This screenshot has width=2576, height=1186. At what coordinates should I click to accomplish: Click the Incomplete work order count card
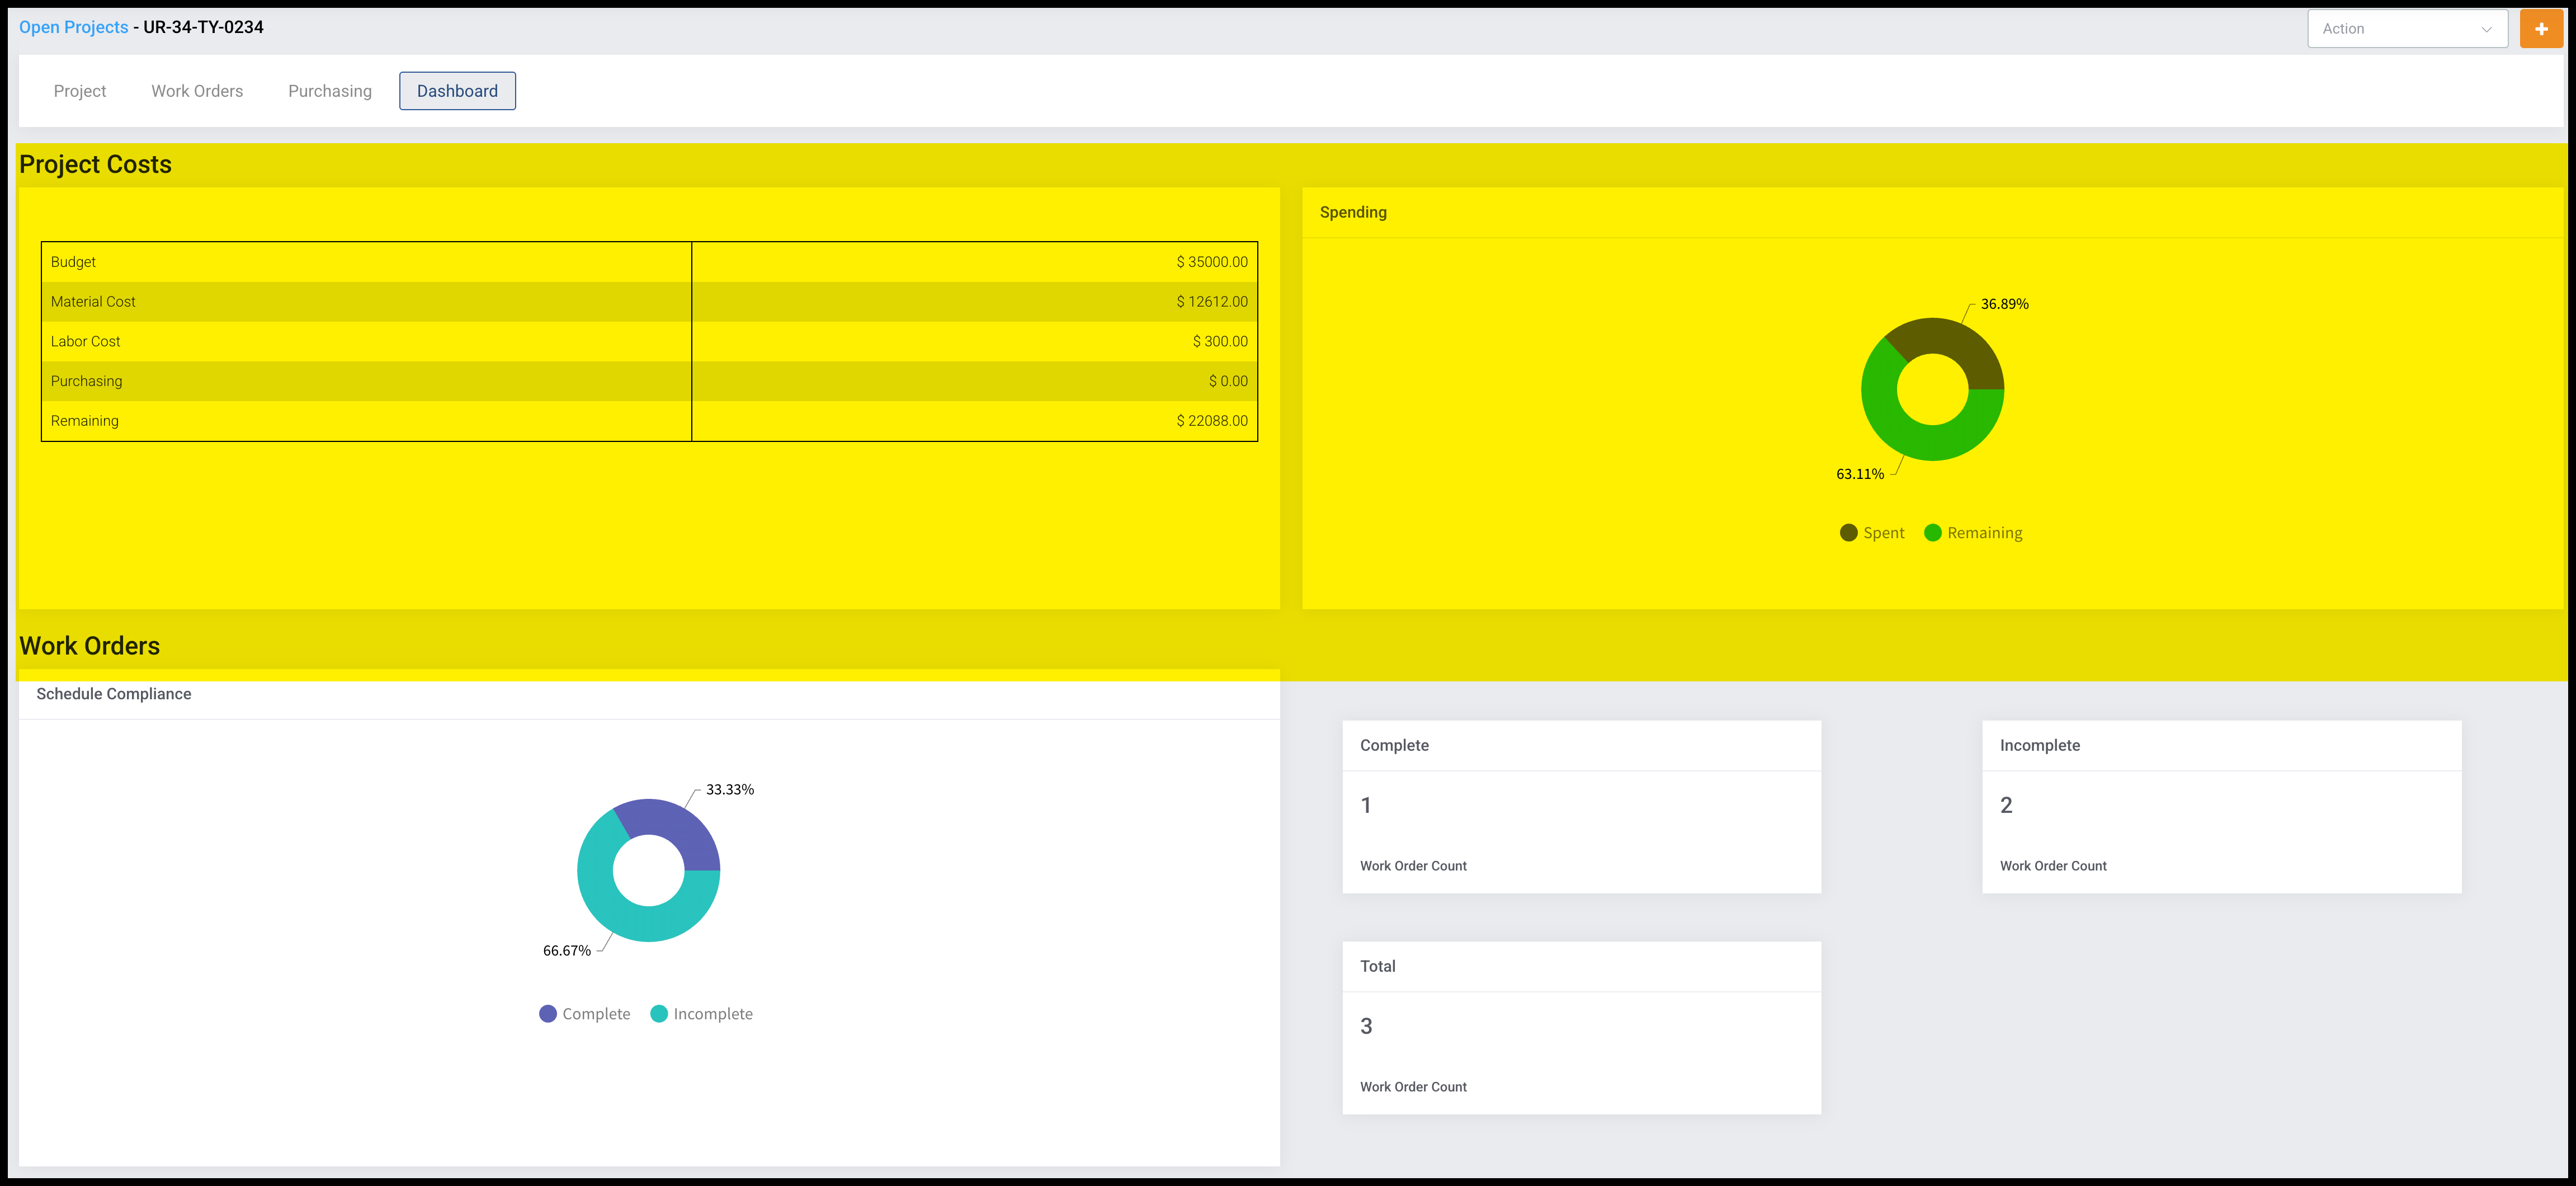click(2221, 807)
